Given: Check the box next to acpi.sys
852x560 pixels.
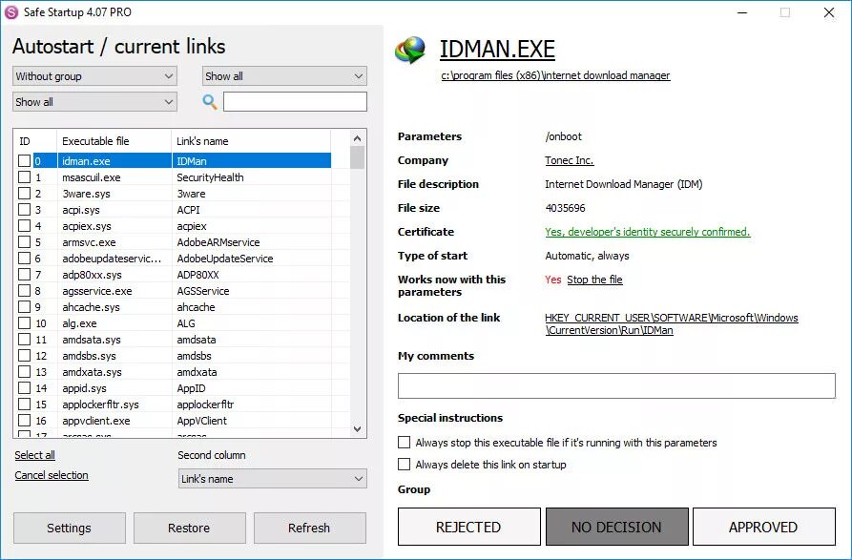Looking at the screenshot, I should (25, 210).
